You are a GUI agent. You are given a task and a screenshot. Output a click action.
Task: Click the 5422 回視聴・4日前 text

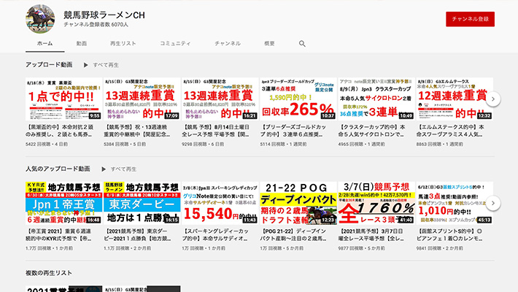[47, 145]
